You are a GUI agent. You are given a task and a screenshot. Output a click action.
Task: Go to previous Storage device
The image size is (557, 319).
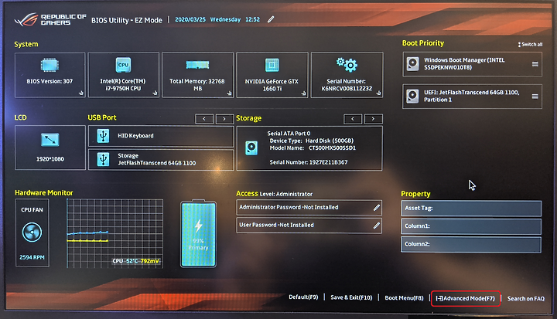pyautogui.click(x=353, y=119)
